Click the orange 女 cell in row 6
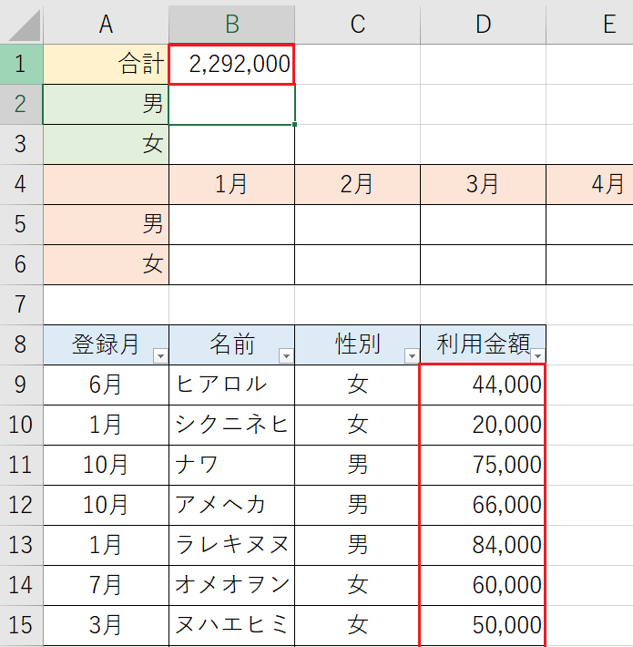Image resolution: width=633 pixels, height=647 pixels. click(x=106, y=264)
